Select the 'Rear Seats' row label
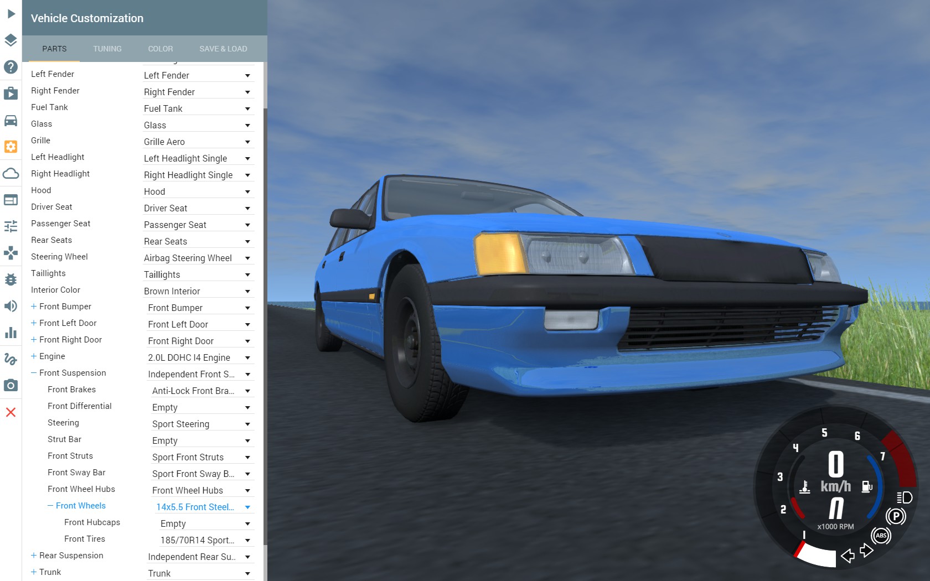 pyautogui.click(x=51, y=240)
